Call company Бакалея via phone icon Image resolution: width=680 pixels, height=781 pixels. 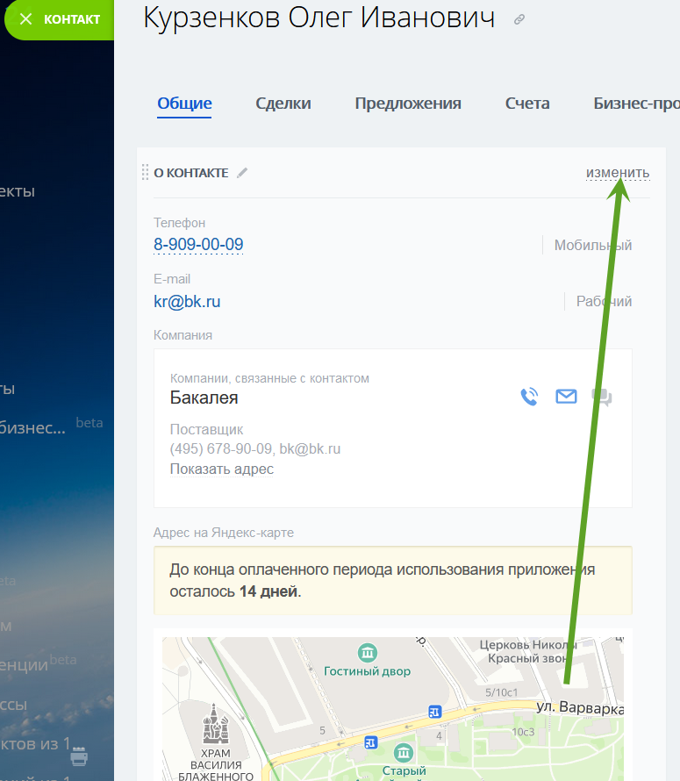click(529, 397)
